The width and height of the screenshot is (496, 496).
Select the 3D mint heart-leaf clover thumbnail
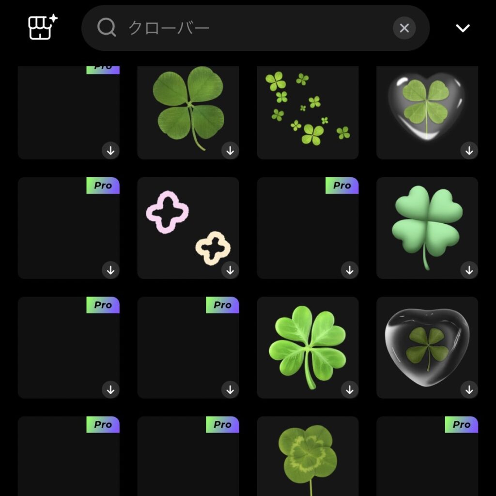click(x=427, y=228)
